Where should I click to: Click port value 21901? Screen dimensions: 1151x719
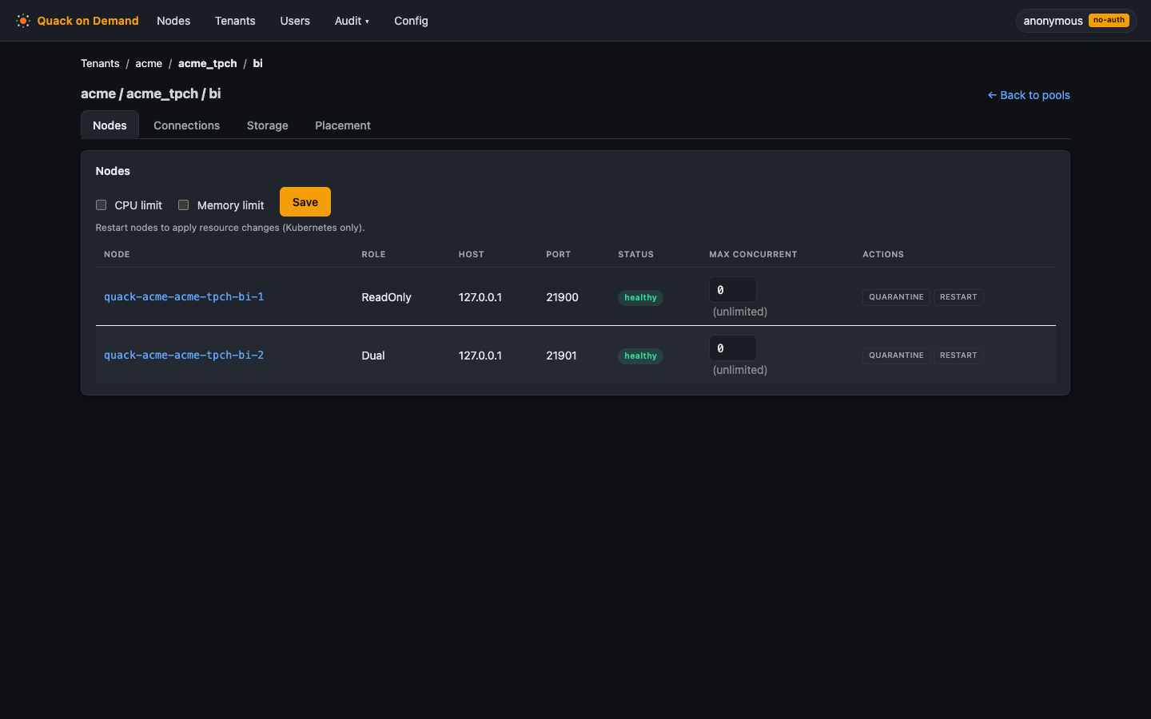[561, 356]
